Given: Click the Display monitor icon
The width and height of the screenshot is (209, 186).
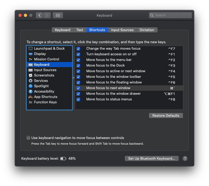Looking at the screenshot, I should tap(31, 54).
